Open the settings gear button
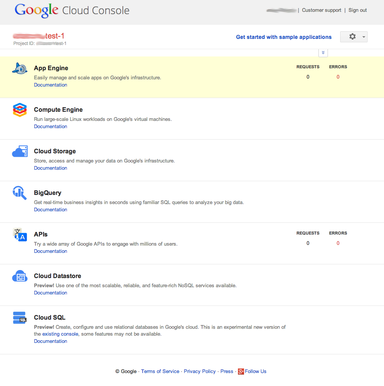This screenshot has height=386, width=384. (351, 37)
